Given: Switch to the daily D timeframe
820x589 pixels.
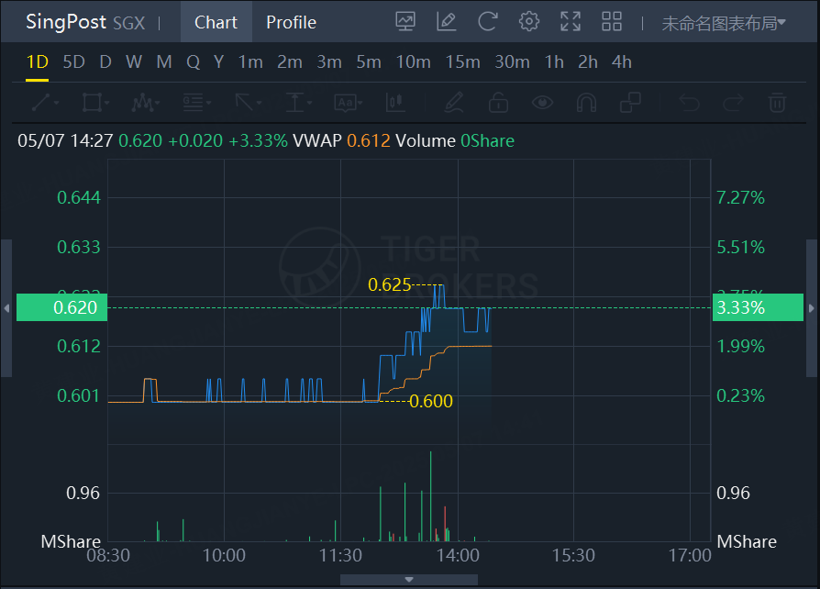Looking at the screenshot, I should pyautogui.click(x=105, y=62).
